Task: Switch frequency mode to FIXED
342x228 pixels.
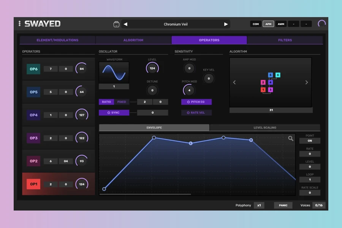Action: pos(122,102)
